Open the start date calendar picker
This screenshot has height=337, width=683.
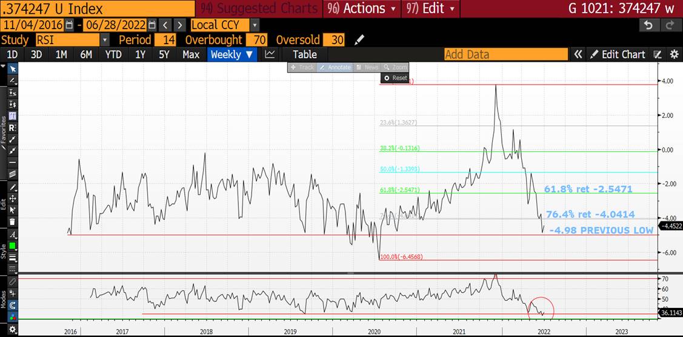pos(68,25)
